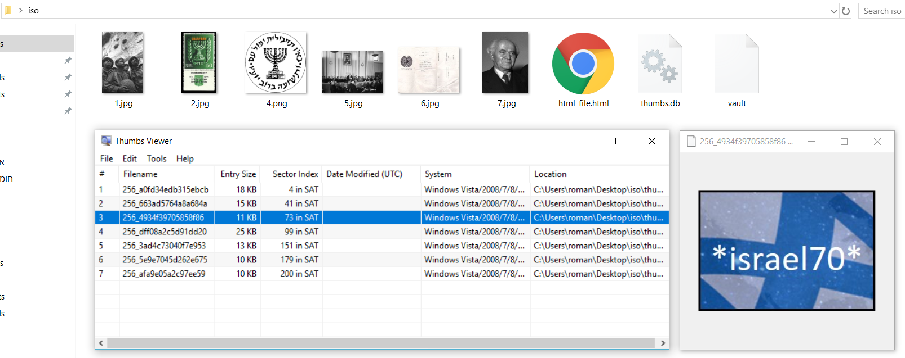Sort by the Location column header
905x358 pixels.
click(x=599, y=174)
